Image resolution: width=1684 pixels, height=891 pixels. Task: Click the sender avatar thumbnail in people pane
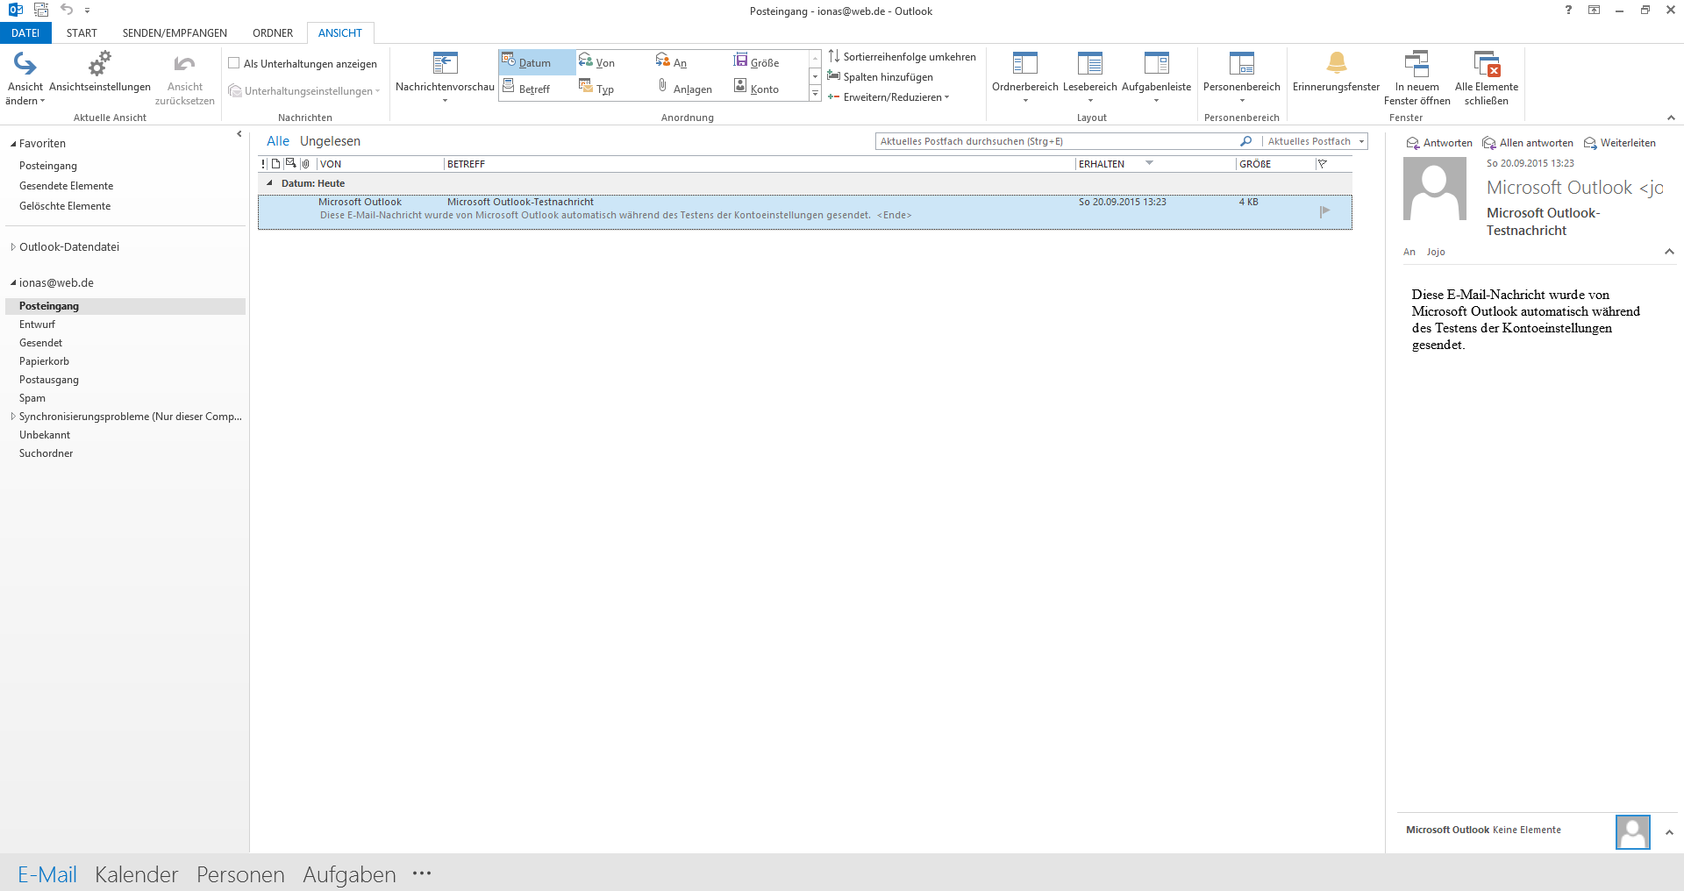[x=1632, y=832]
